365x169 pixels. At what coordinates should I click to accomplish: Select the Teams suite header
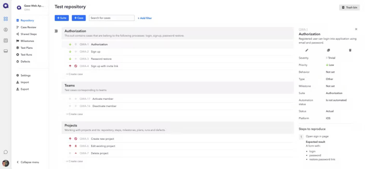click(x=178, y=87)
